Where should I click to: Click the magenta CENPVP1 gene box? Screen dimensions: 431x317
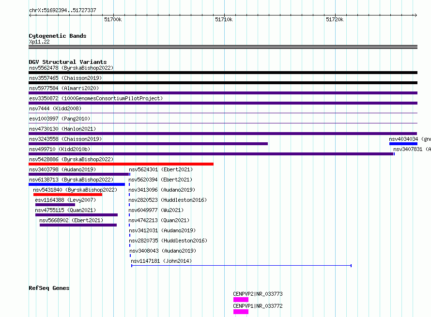tap(241, 312)
